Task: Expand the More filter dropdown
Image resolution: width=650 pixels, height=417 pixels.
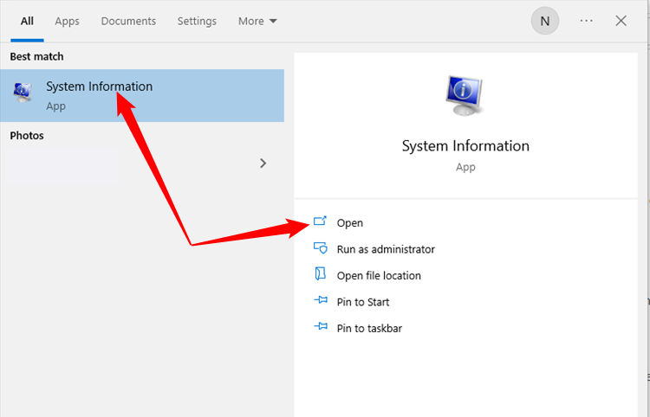Action: 257,21
